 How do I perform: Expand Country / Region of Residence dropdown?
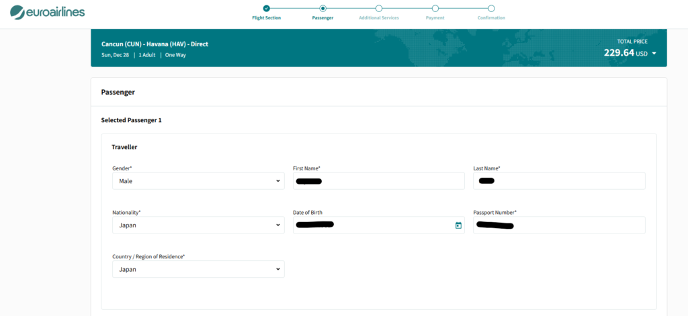pos(198,269)
